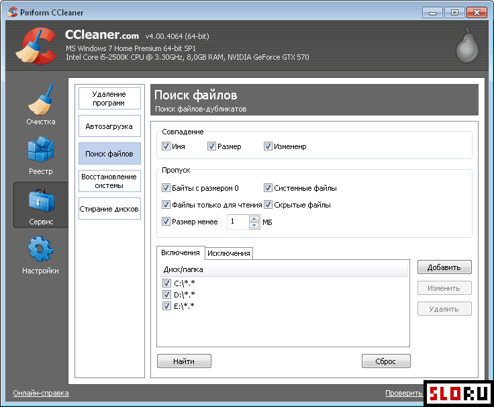Uncheck the C:\*.* drive entry

click(166, 283)
